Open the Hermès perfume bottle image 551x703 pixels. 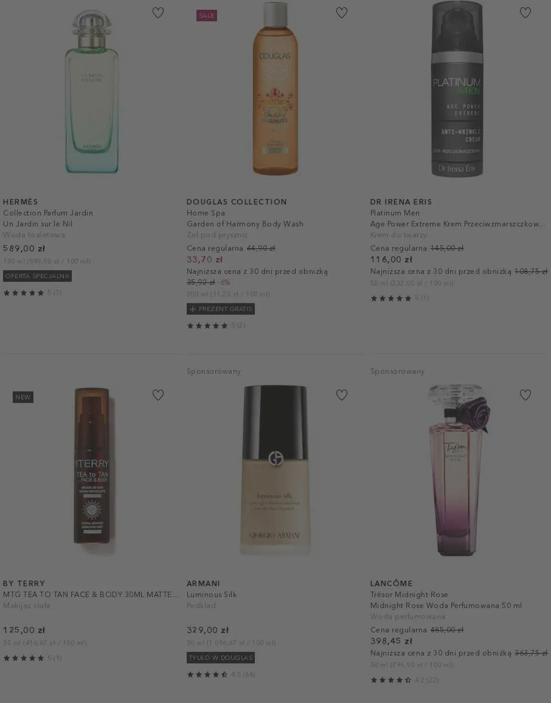click(x=92, y=92)
